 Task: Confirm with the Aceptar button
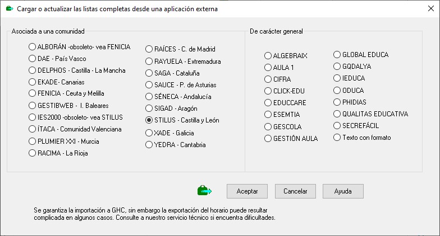point(247,191)
